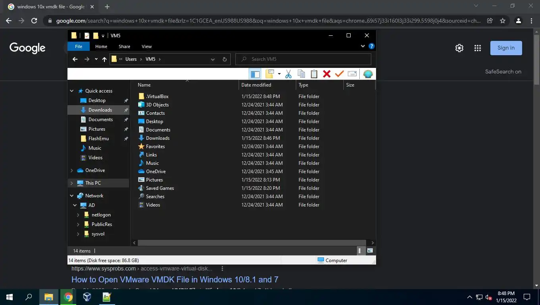This screenshot has width=540, height=305.
Task: Click the orange checkmark Properties icon
Action: [x=339, y=74]
